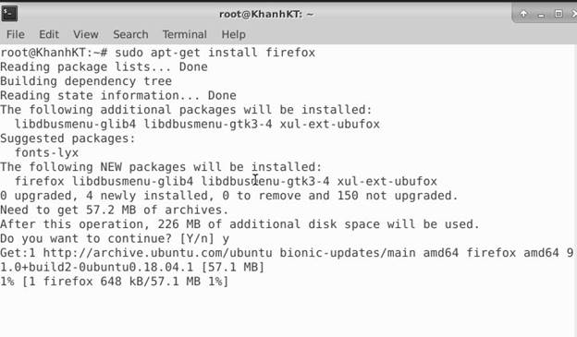Screen dimensions: 577x337
Task: Click the terminal icon in the title bar
Action: [9, 14]
